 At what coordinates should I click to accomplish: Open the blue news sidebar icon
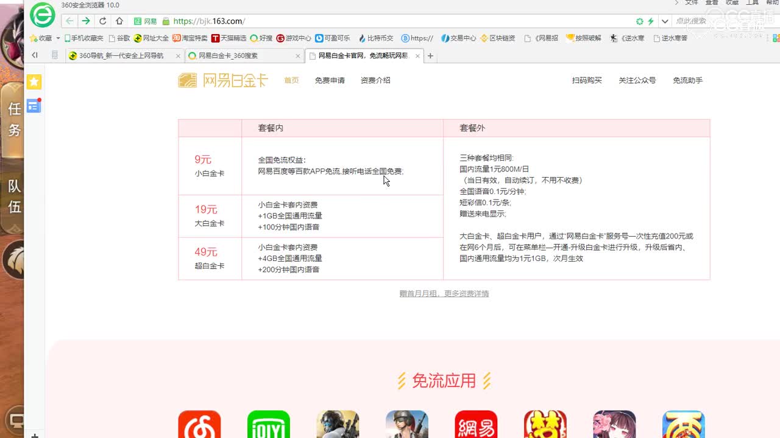34,106
